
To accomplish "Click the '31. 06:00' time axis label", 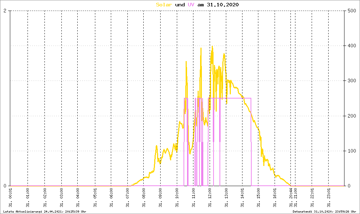I will tap(111, 198).
